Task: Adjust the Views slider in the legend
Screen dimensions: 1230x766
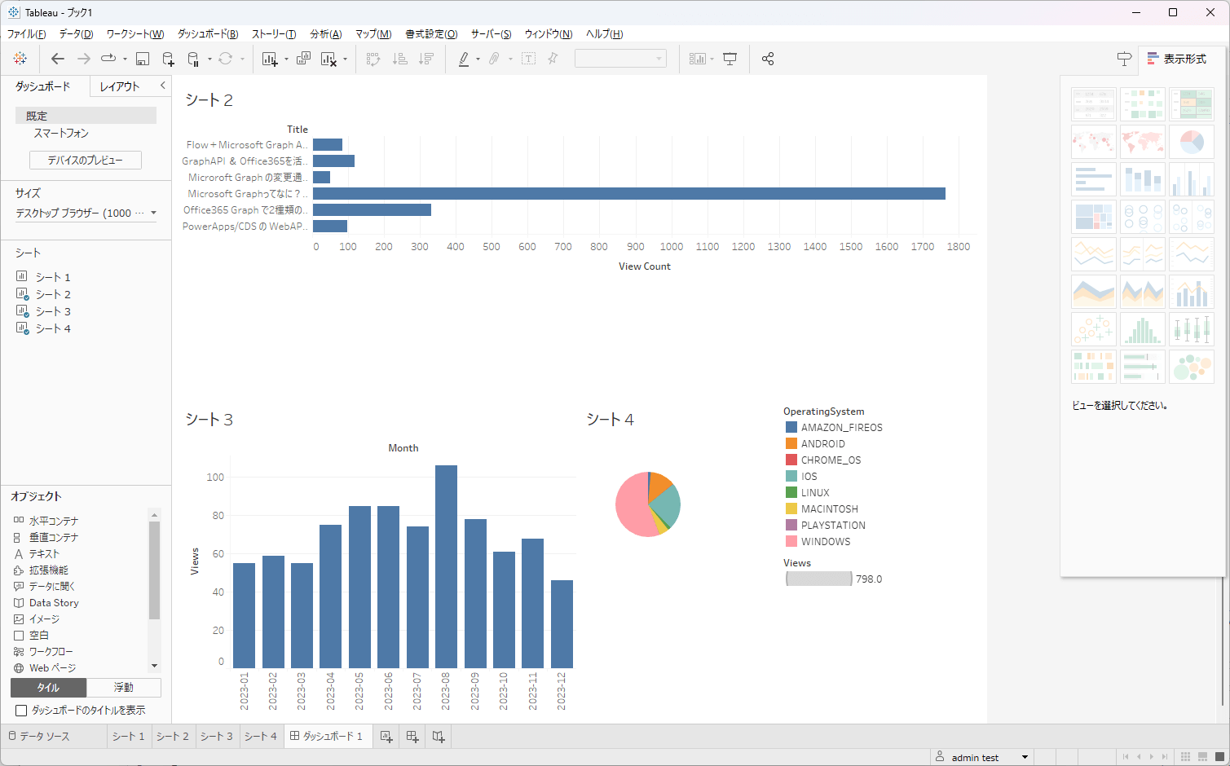Action: 818,579
